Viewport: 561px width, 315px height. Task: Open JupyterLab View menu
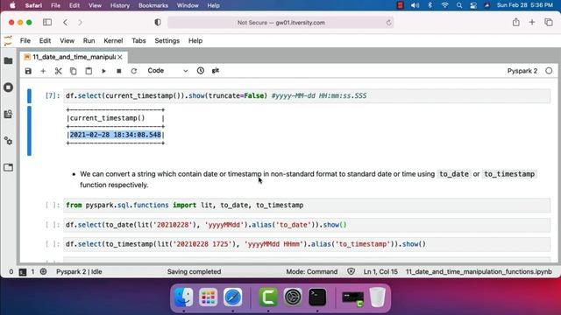(67, 41)
